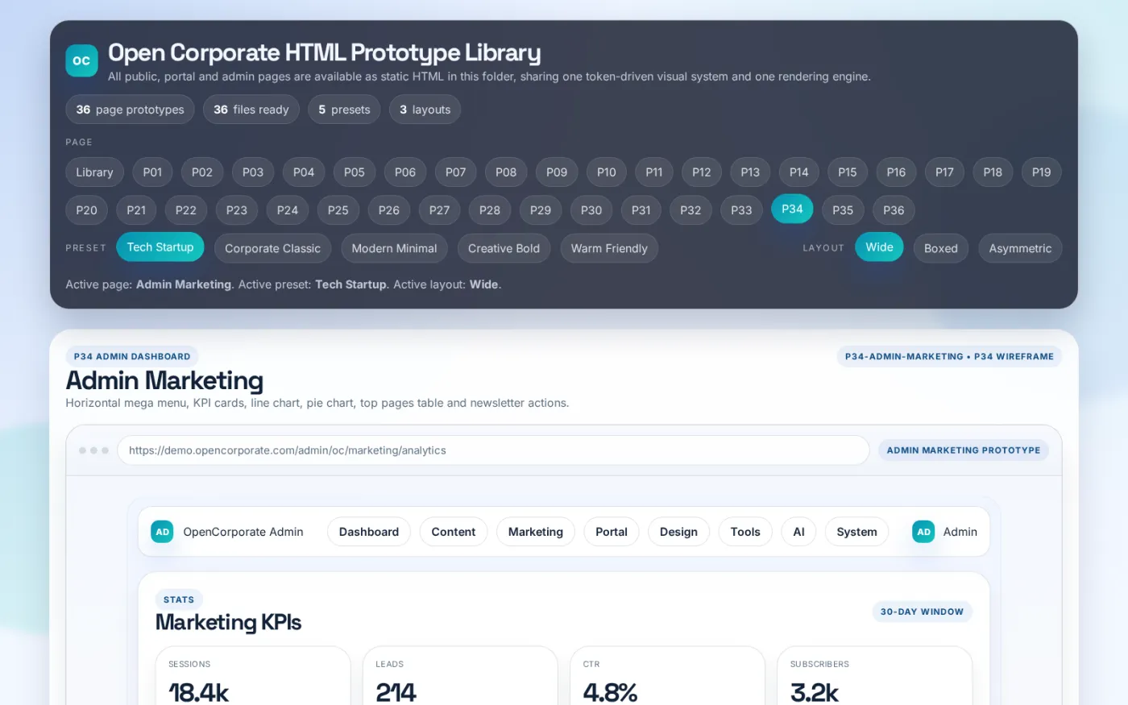Open page P26
Image resolution: width=1128 pixels, height=705 pixels.
389,209
